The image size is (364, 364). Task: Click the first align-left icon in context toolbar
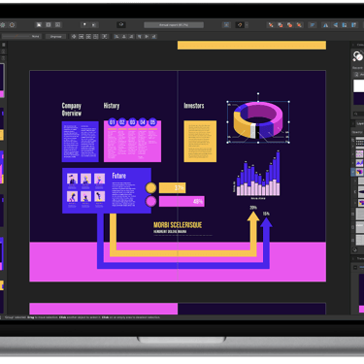pyautogui.click(x=116, y=37)
